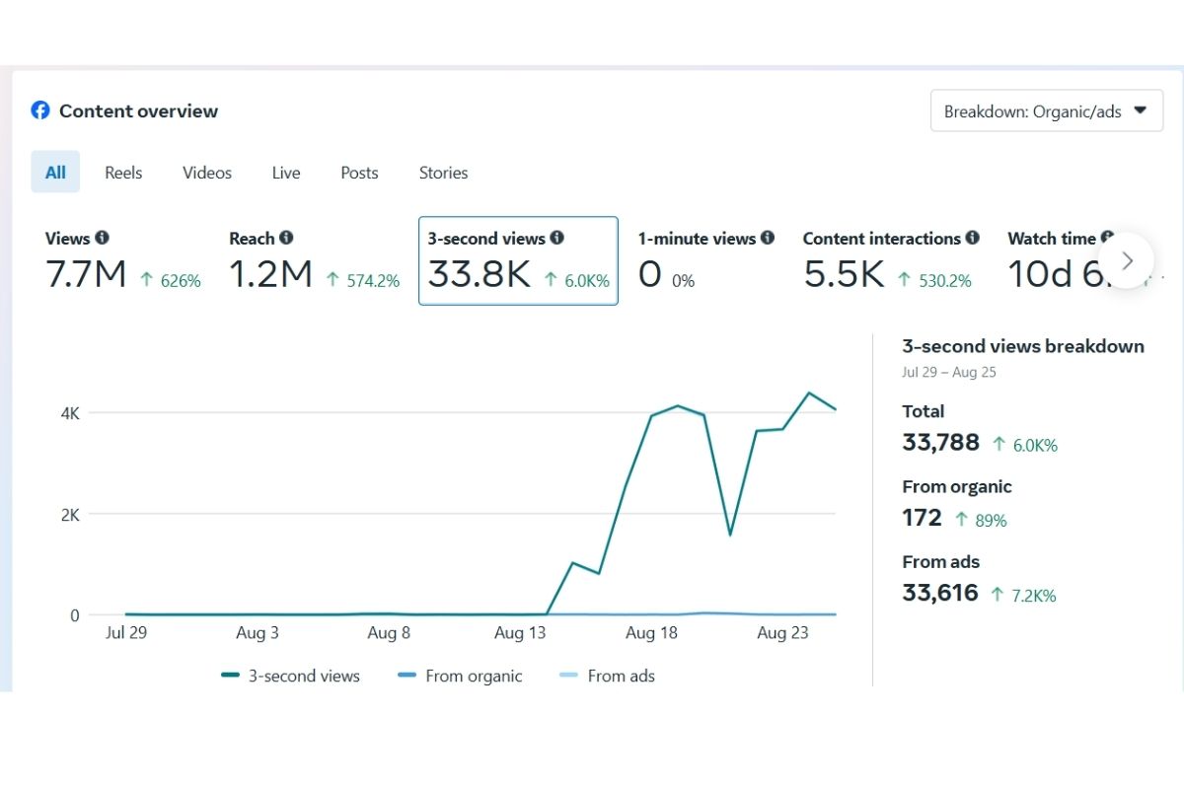Click the info icon next to Watch time

tap(1106, 238)
